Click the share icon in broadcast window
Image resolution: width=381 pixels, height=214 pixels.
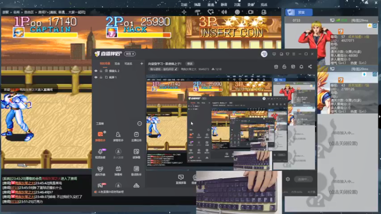tap(310, 67)
